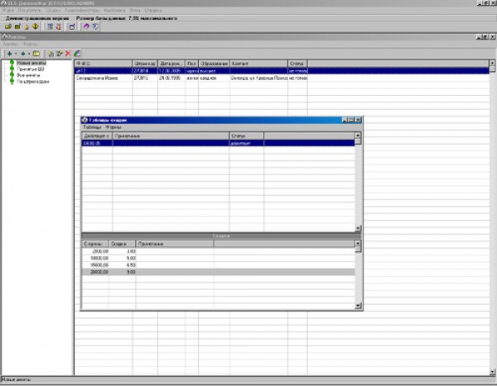This screenshot has height=386, width=497.
Task: Select the 15000.00 discount row
Action: pos(218,265)
